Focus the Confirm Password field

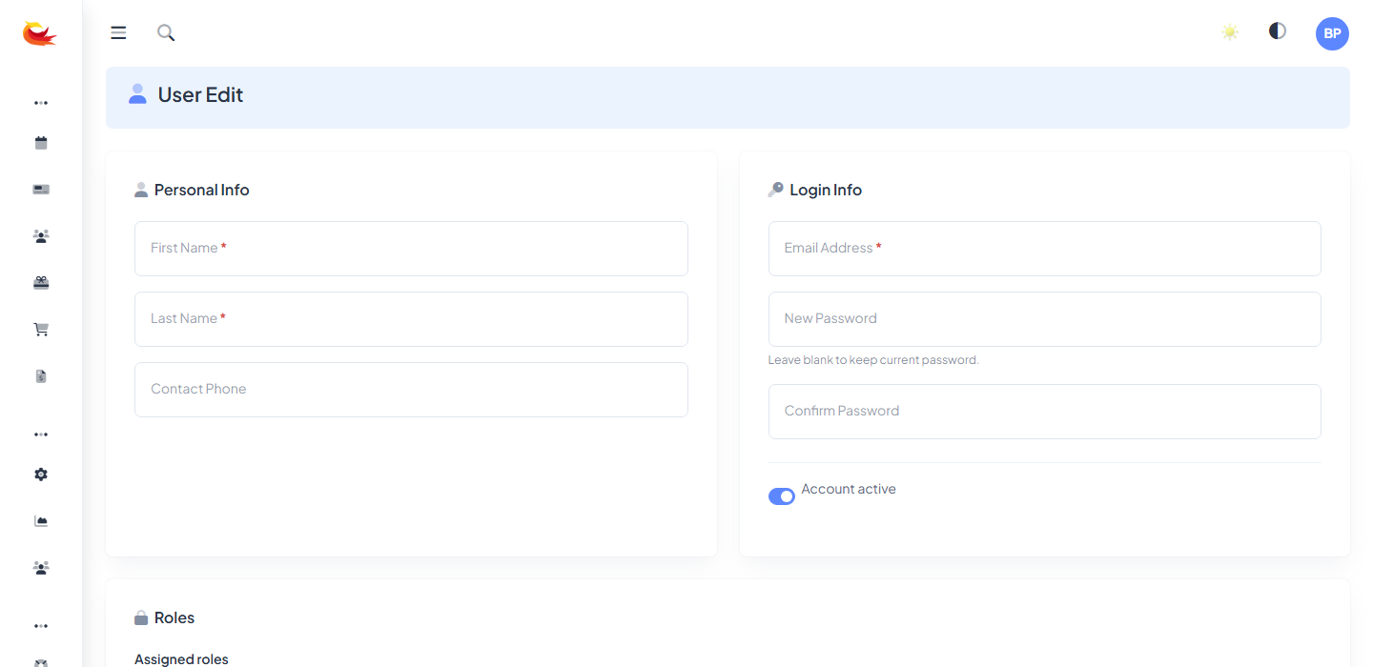pos(1045,412)
